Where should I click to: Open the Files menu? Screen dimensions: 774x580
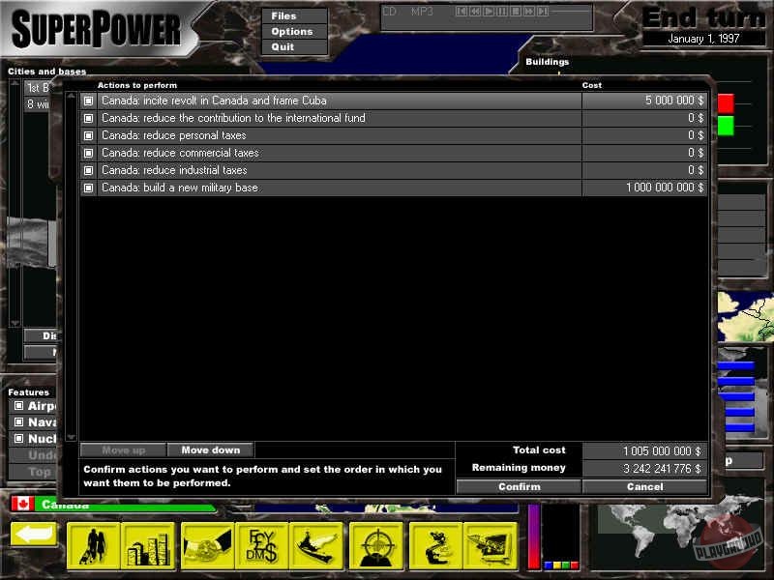(x=284, y=16)
